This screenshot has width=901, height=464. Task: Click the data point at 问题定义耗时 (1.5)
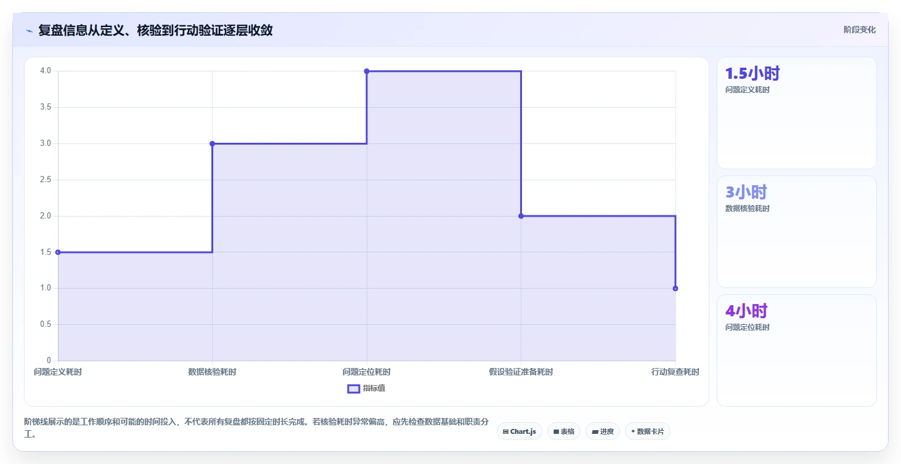58,252
